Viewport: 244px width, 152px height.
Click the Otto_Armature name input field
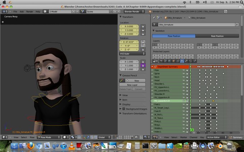click(196, 25)
